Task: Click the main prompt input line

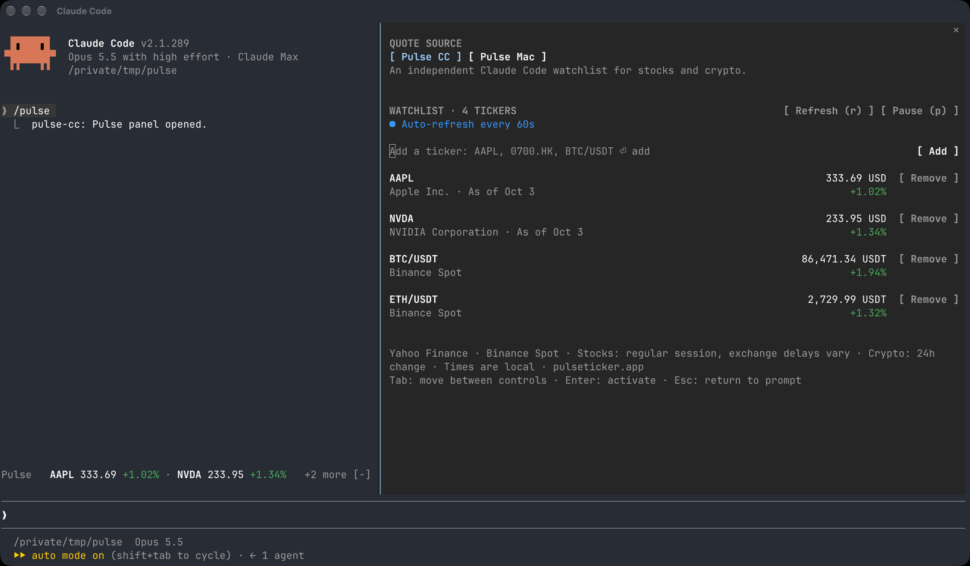Action: [x=483, y=515]
